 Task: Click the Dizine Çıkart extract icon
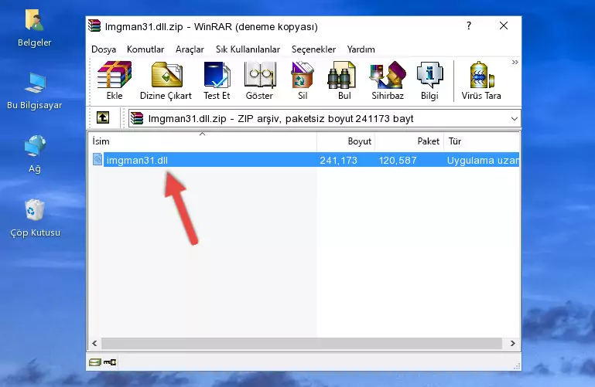[166, 80]
